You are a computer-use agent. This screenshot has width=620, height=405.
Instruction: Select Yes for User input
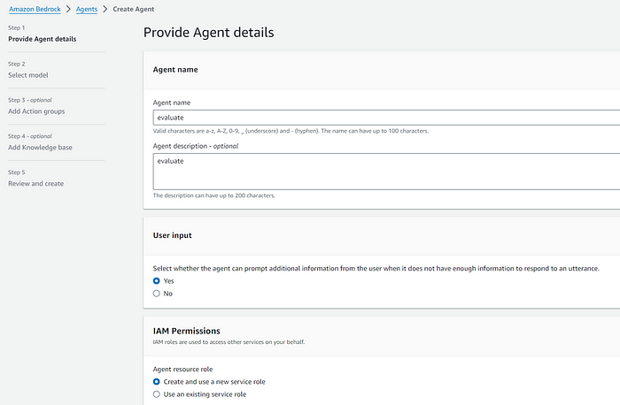pos(157,281)
